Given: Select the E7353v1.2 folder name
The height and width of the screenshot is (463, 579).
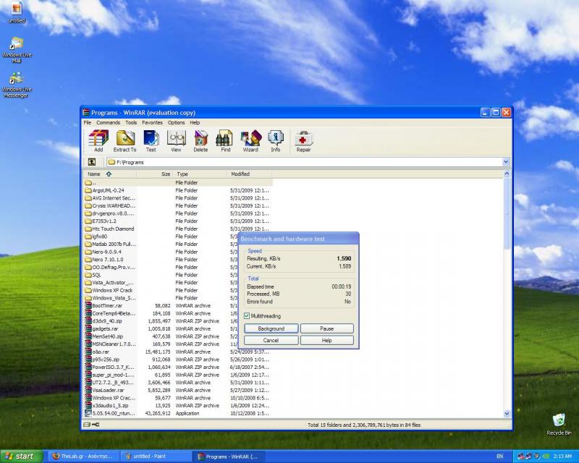Looking at the screenshot, I should pyautogui.click(x=104, y=221).
